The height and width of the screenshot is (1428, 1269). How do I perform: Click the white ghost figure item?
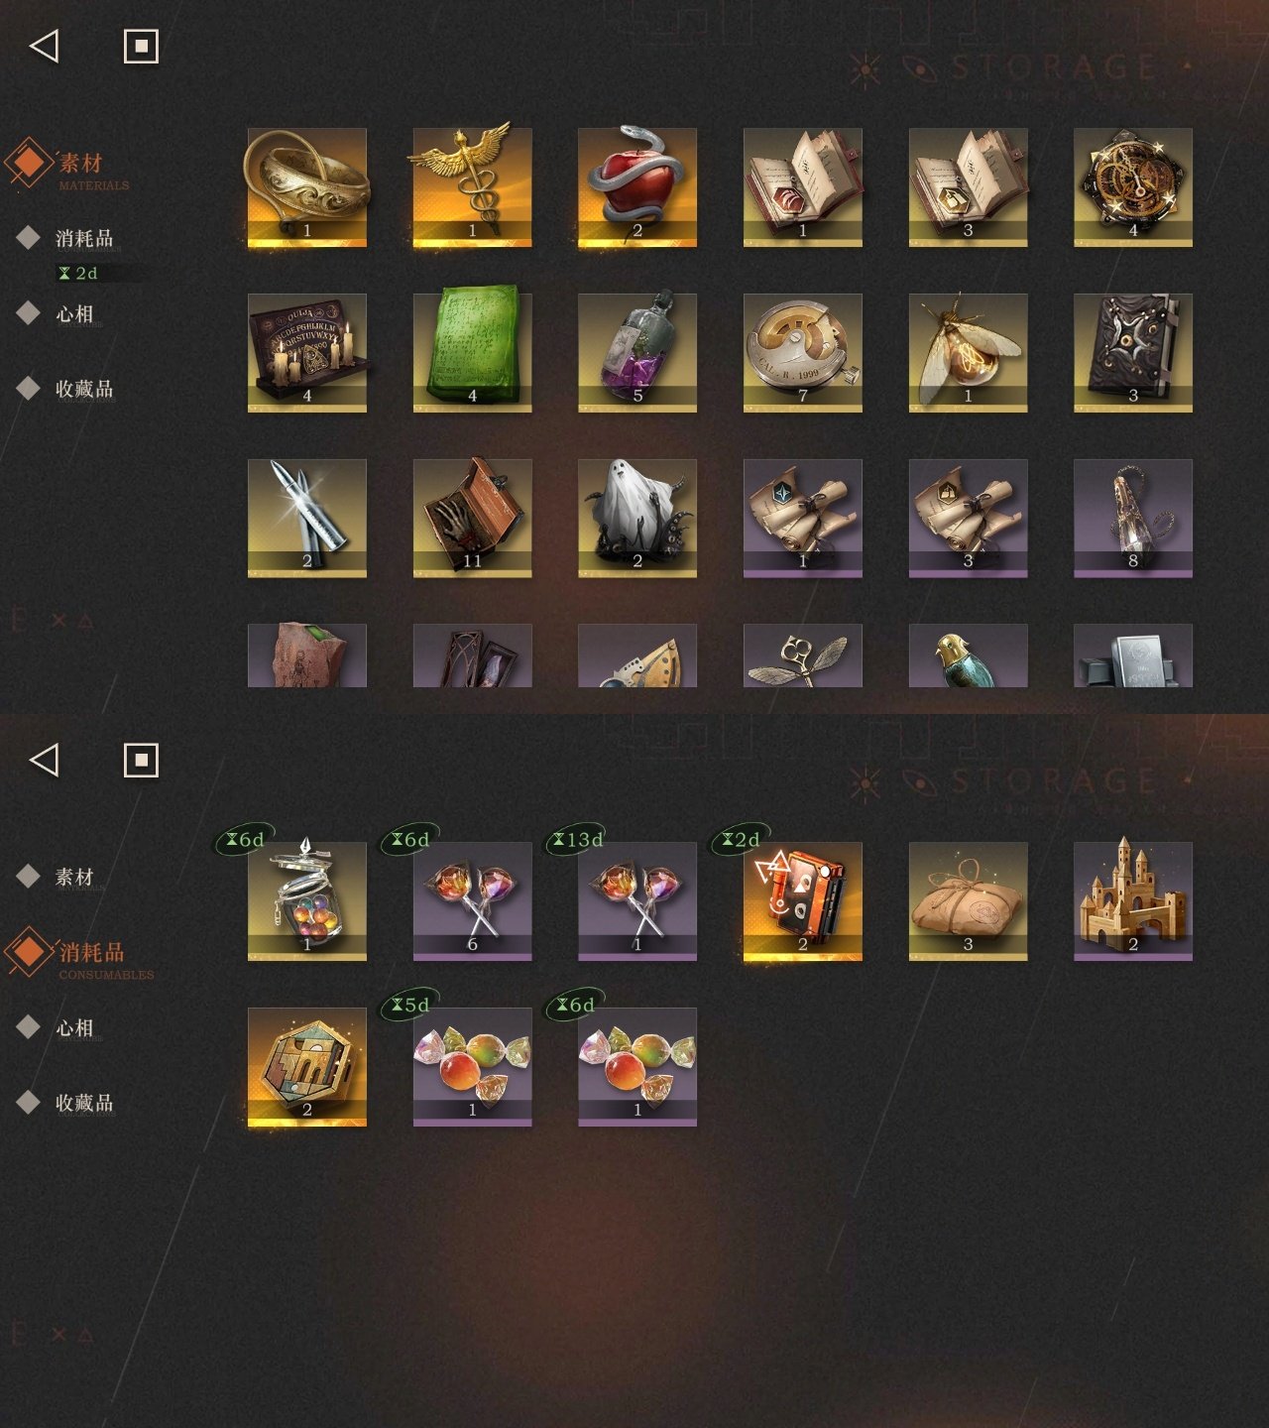tap(637, 518)
